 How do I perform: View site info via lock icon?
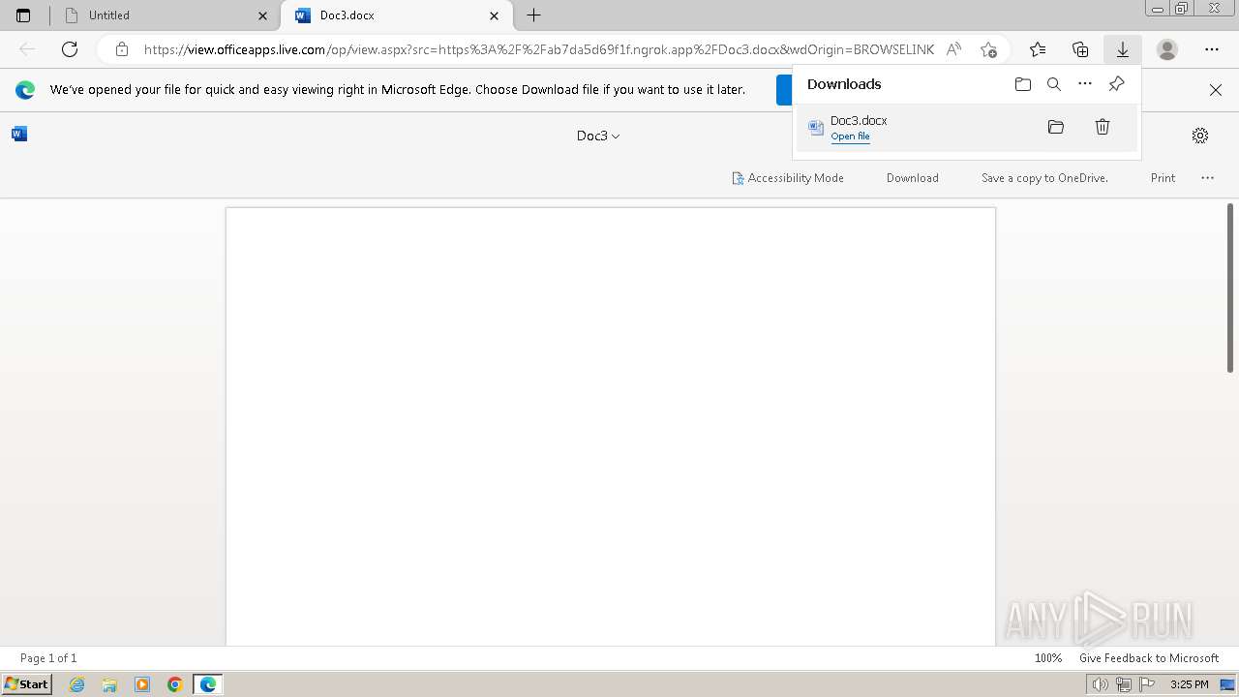[121, 49]
